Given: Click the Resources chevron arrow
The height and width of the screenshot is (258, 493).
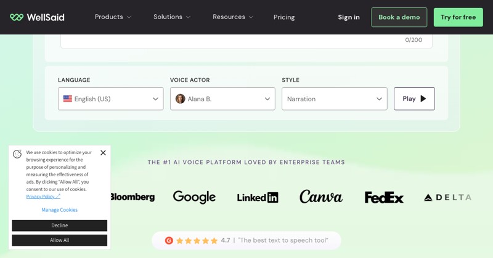Looking at the screenshot, I should click(251, 17).
